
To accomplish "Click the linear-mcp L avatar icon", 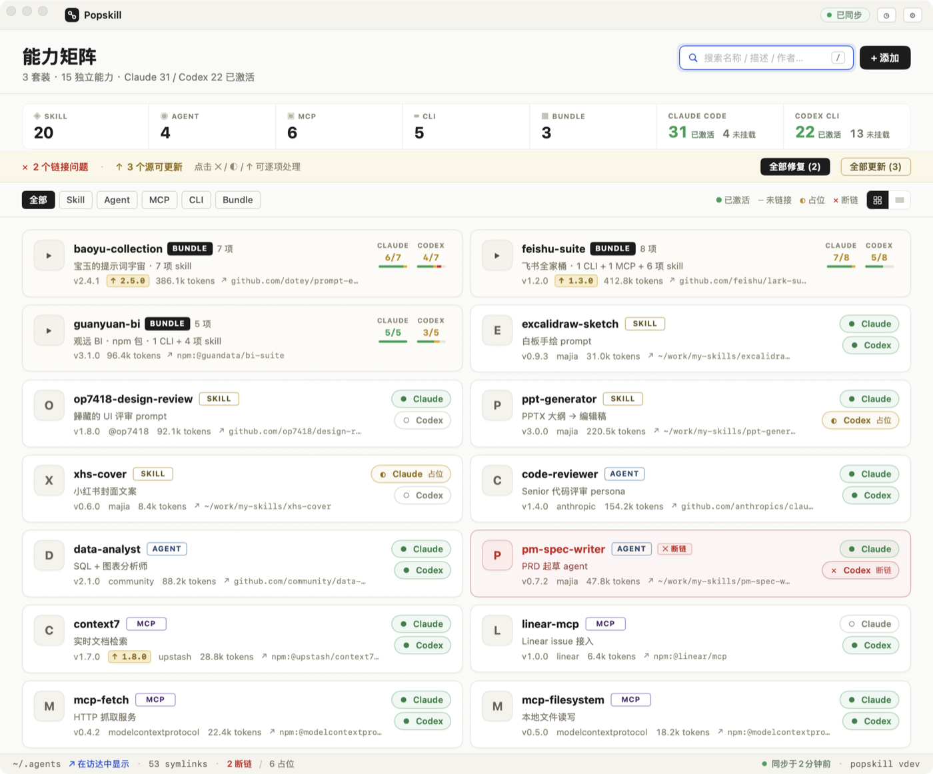I will pos(497,630).
